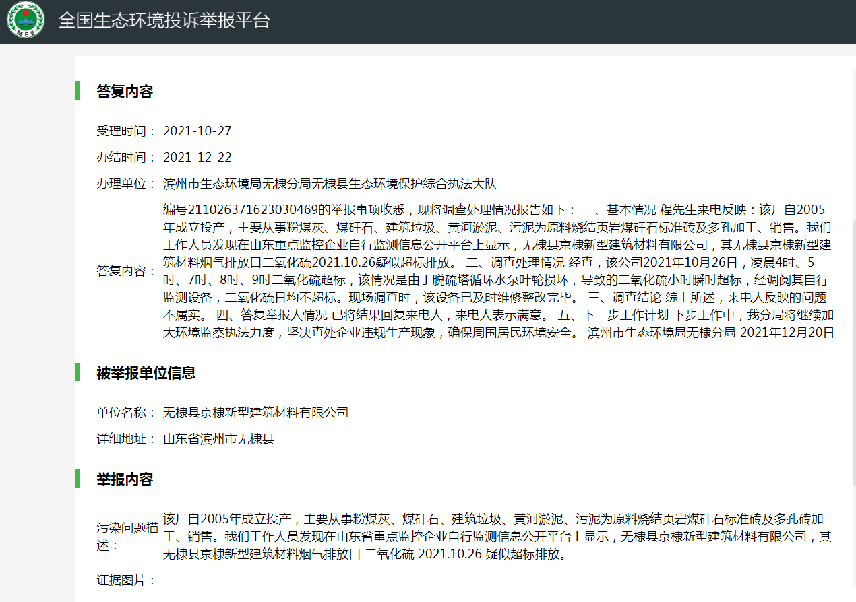Click the pollution description starting 该厂自2005年成立投产
The image size is (856, 602).
[x=497, y=537]
